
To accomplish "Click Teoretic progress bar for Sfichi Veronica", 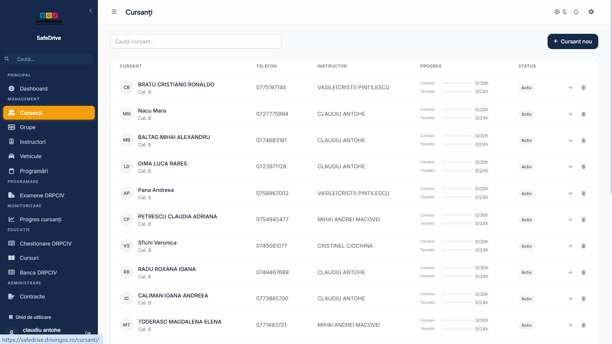I will pyautogui.click(x=457, y=250).
